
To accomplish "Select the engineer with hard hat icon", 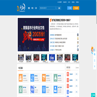I will [56, 89].
